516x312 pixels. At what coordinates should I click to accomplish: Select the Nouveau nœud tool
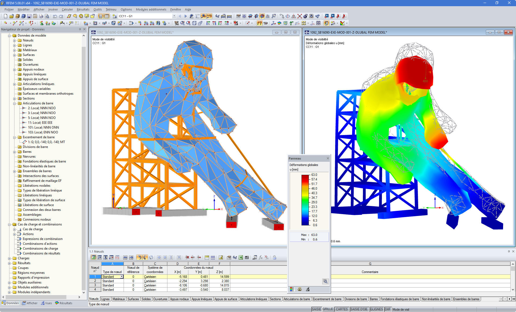(5, 23)
